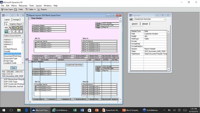
Task: Select the page/report tool icon
Action: pyautogui.click(x=21, y=28)
